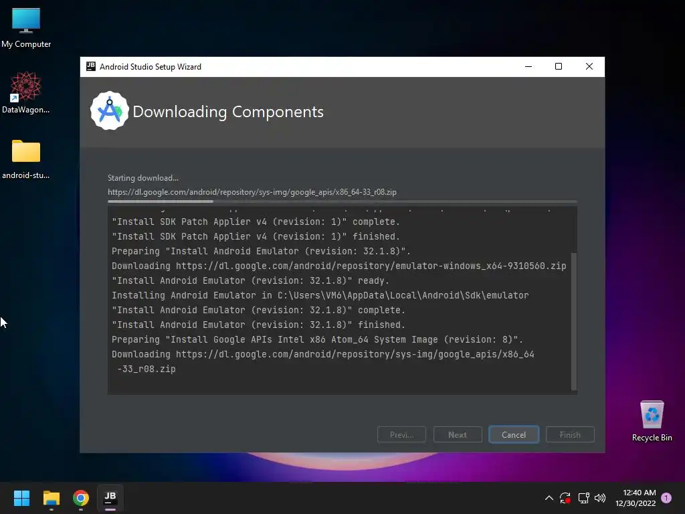Screen dimensions: 685x514
Task: Click the emulator-windows_x64-9310560.zip download log line
Action: [x=338, y=266]
